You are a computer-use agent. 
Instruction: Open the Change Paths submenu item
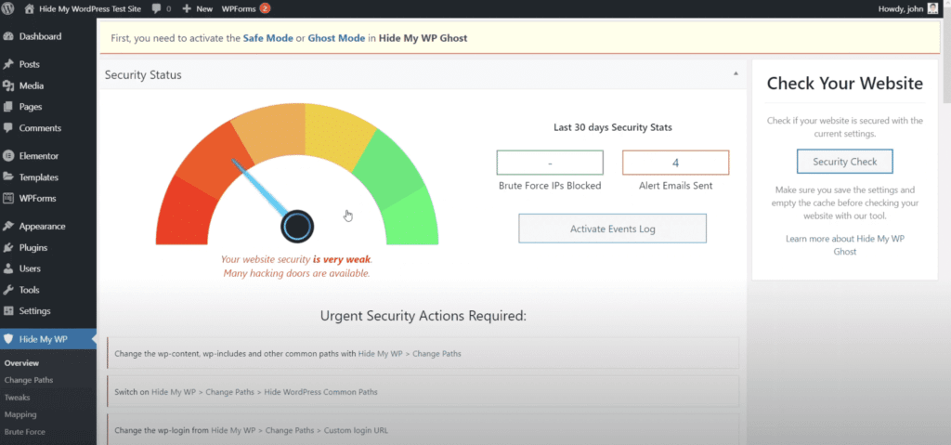pyautogui.click(x=29, y=380)
